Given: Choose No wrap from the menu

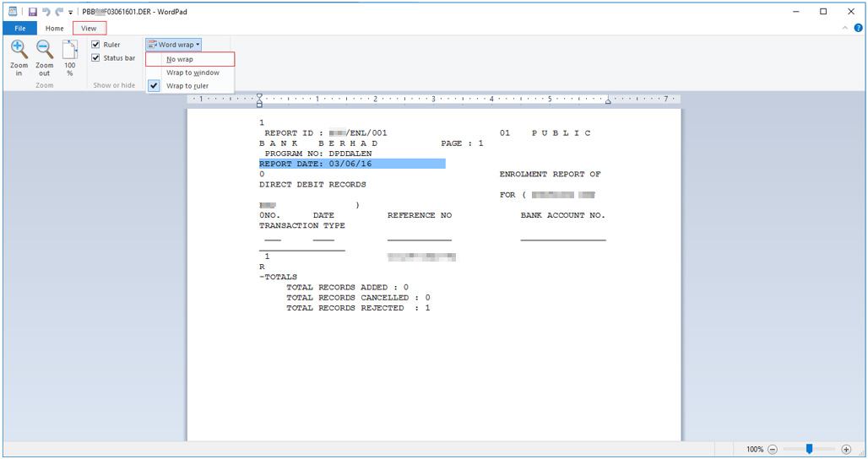Looking at the screenshot, I should click(x=180, y=60).
